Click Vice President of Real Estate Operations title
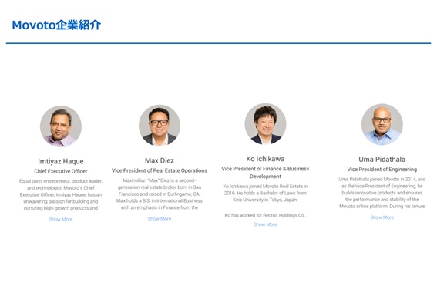The width and height of the screenshot is (437, 303). 160,170
